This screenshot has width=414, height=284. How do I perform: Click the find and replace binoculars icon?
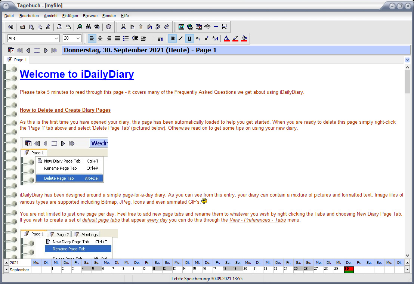pyautogui.click(x=97, y=27)
